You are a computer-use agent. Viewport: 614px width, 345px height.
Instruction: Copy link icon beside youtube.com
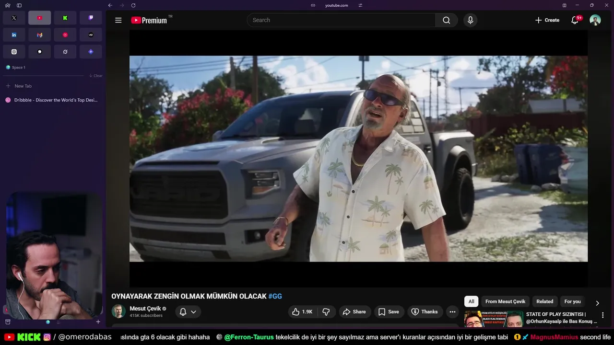point(313,5)
